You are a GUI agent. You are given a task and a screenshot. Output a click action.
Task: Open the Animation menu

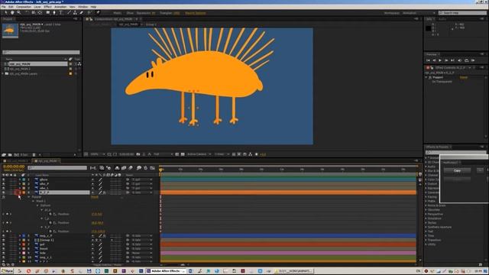60,7
